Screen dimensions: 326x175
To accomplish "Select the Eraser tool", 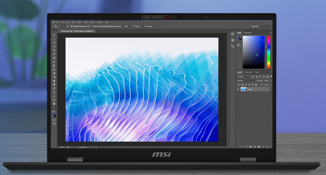I will click(54, 73).
